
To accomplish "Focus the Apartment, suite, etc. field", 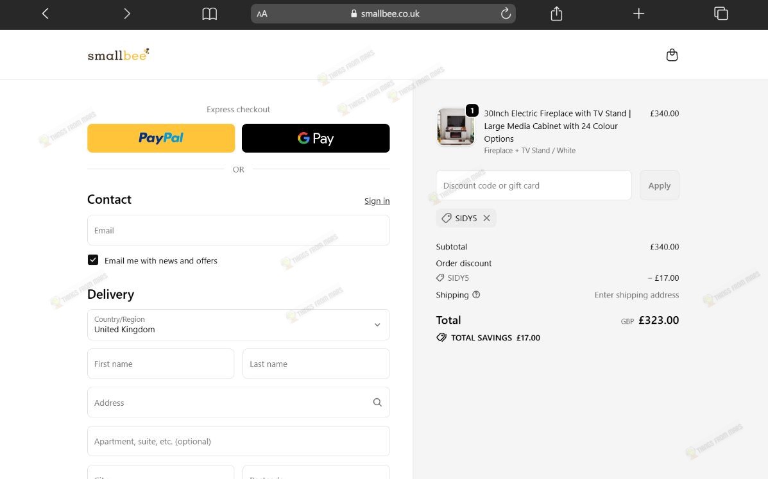I will pos(239,441).
